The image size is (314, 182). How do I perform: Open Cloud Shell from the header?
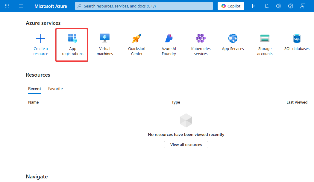coord(255,6)
